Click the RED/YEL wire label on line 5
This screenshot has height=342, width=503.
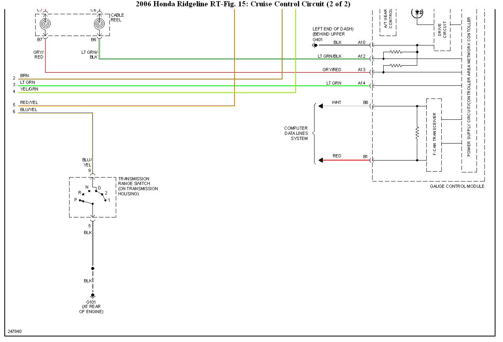tap(29, 103)
